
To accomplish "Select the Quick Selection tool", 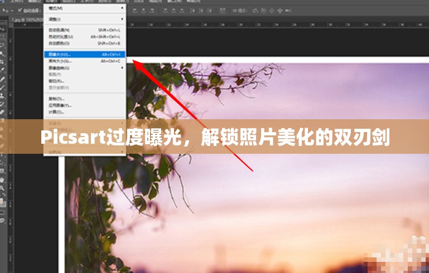I will pyautogui.click(x=3, y=53).
